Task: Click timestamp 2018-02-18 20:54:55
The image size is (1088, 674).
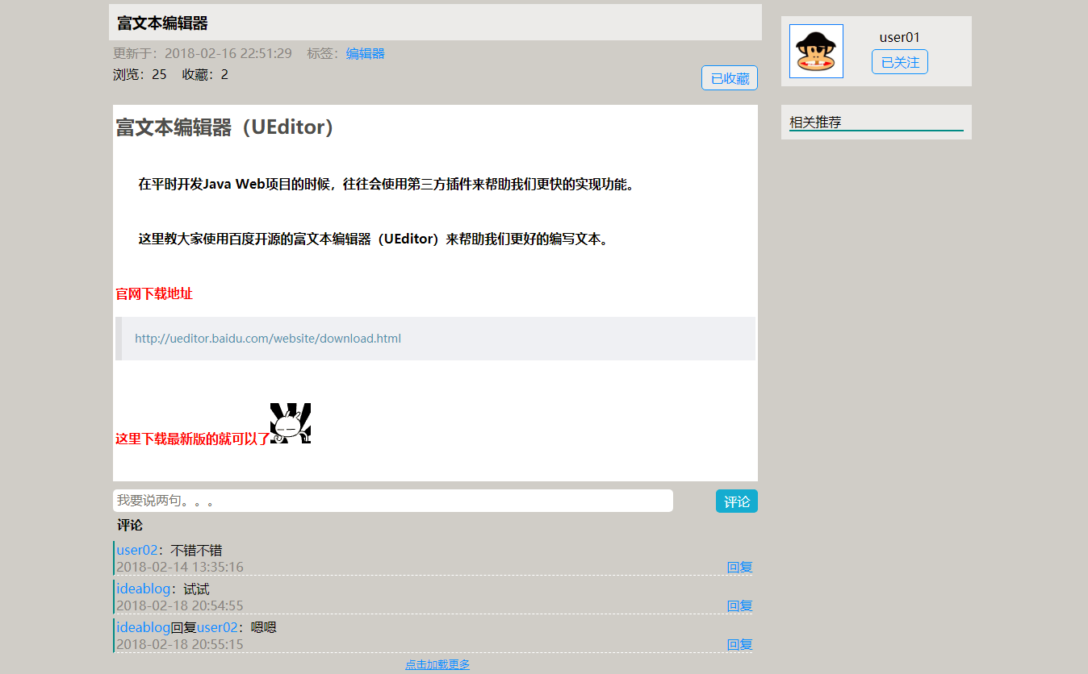Action: pos(180,606)
